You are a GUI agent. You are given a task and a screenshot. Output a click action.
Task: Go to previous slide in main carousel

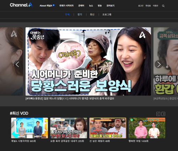tap(17, 64)
